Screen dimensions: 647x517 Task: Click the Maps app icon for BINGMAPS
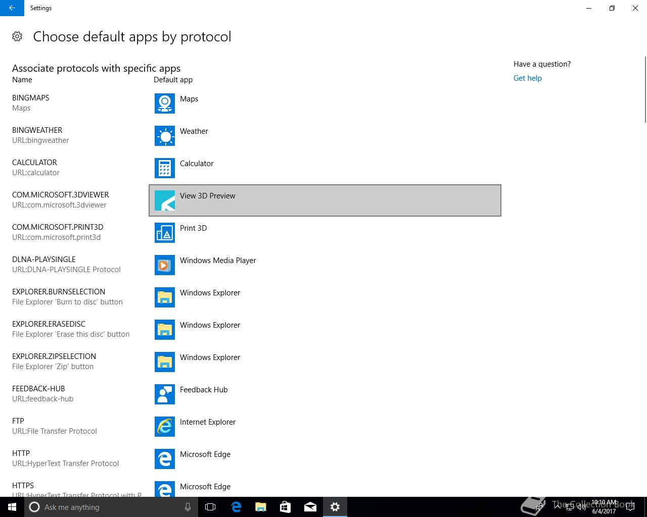(x=165, y=104)
